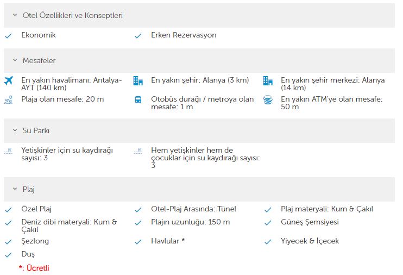Click the Plajın uzunluğu: 150 m text
403x275 pixels.
(191, 222)
